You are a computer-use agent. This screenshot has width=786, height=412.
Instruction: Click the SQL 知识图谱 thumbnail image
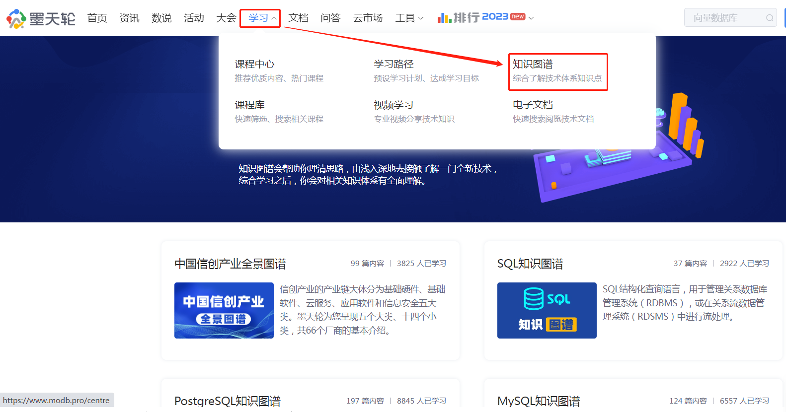547,310
